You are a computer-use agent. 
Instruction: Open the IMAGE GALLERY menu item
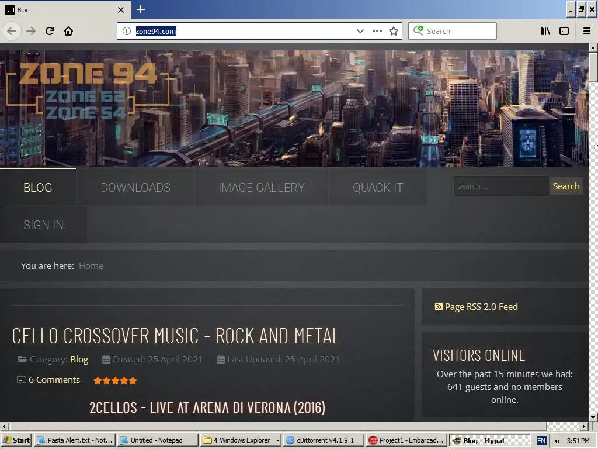[x=262, y=187]
